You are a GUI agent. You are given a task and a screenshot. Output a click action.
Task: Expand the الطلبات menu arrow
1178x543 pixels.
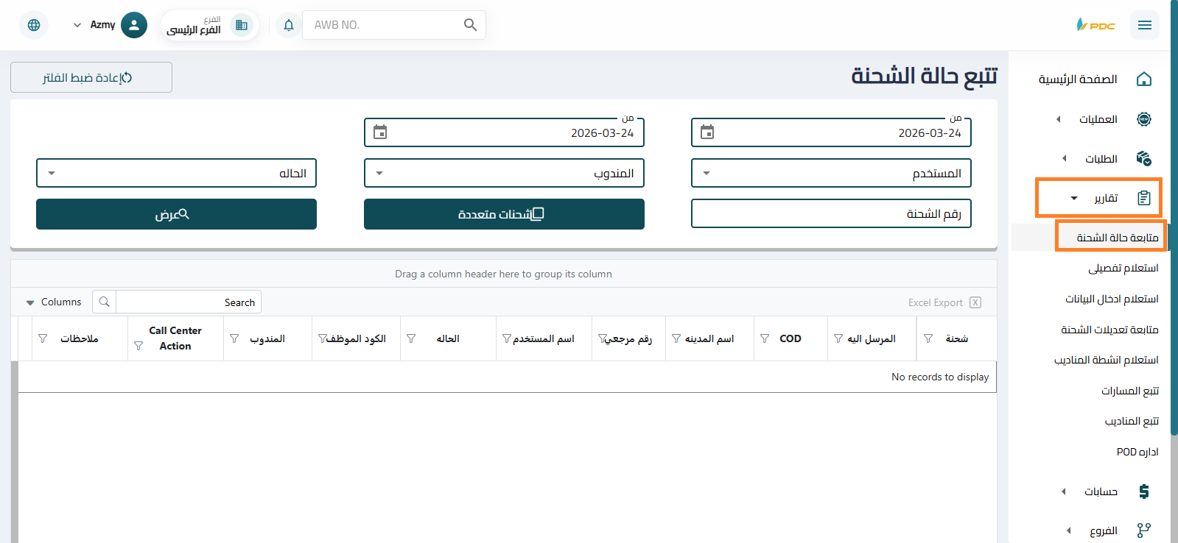click(x=1064, y=158)
